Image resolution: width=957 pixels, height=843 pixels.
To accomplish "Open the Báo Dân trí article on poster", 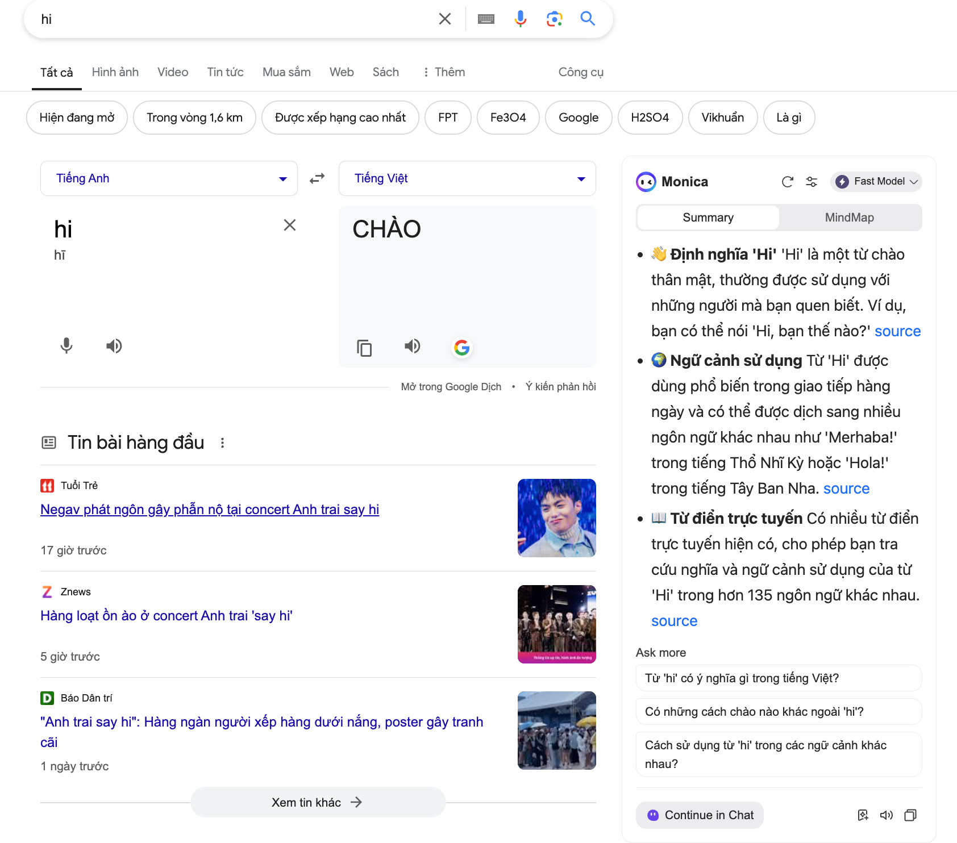I will [262, 732].
